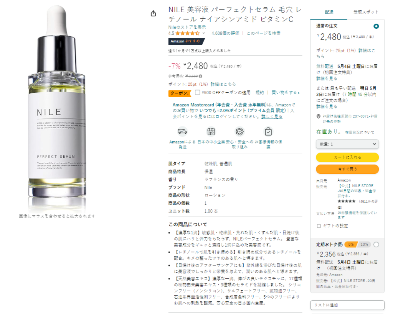Image resolution: width=393 pixels, height=314 pixels.
Task: Click the share icon beside product image
Action: [x=153, y=13]
